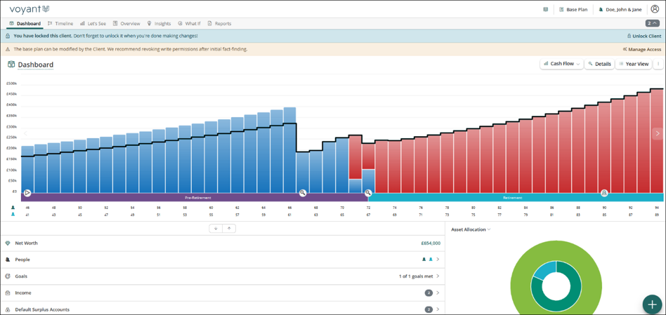The width and height of the screenshot is (666, 315).
Task: Expand the Goals row chevron
Action: coord(438,276)
